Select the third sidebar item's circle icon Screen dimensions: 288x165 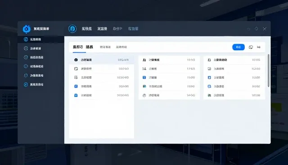(x=26, y=57)
